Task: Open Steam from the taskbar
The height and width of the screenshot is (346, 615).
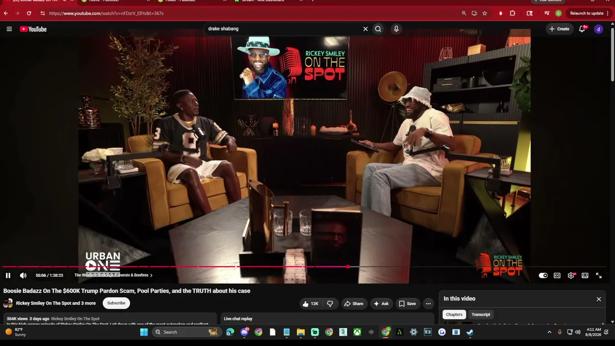Action: (470, 332)
